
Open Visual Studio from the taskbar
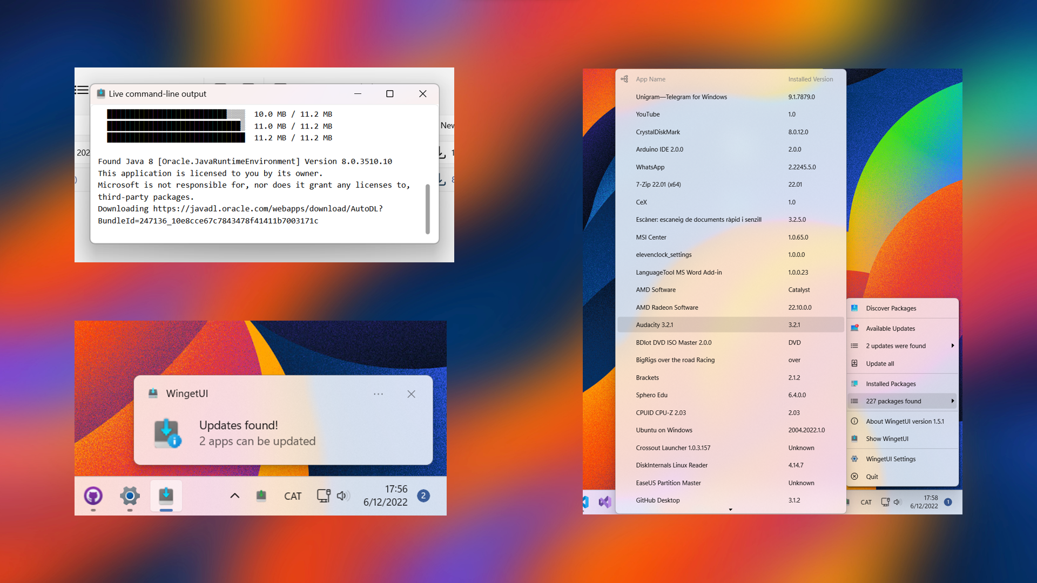606,502
